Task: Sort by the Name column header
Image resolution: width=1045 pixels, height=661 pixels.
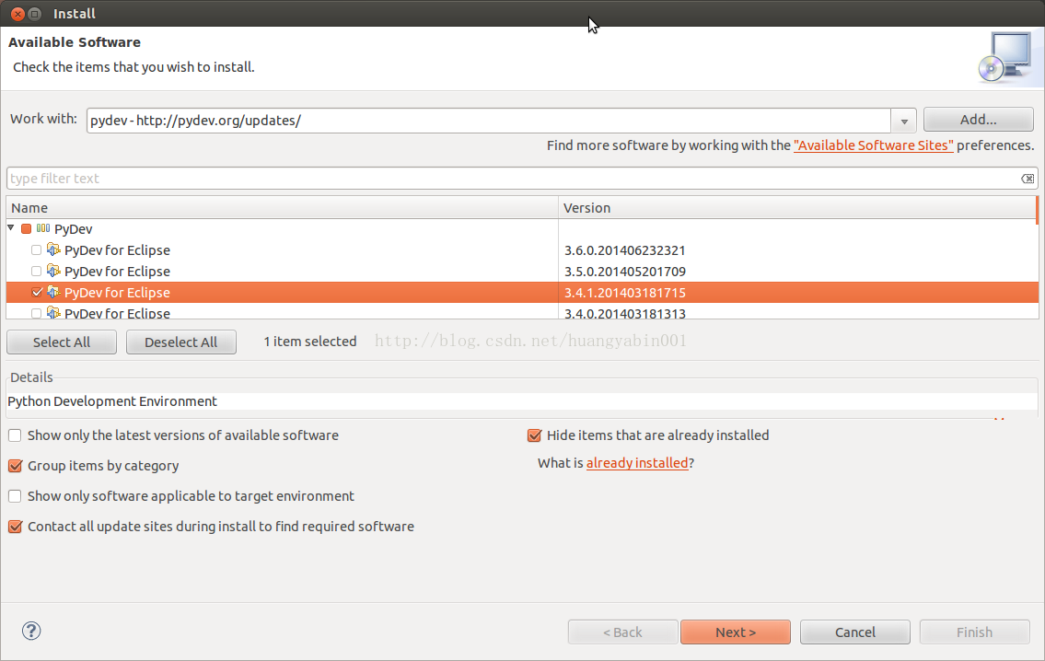Action: tap(282, 208)
